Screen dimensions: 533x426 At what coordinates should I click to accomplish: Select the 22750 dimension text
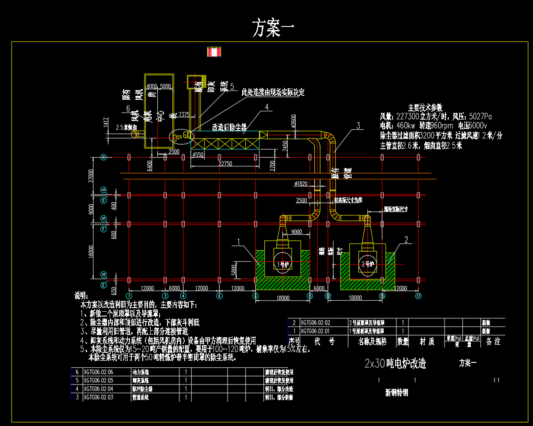tap(225, 164)
